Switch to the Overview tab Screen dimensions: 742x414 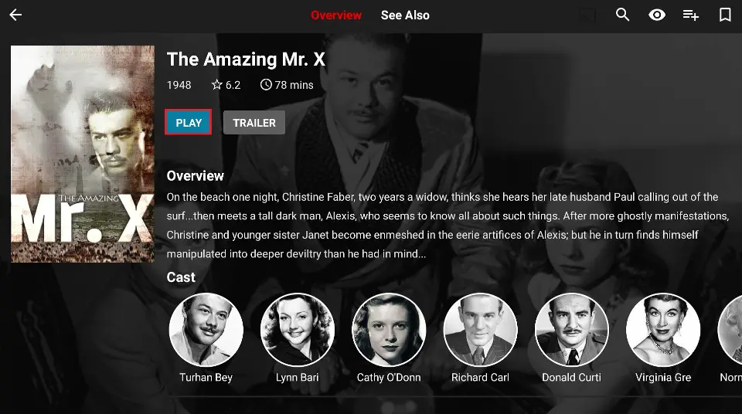pos(336,15)
